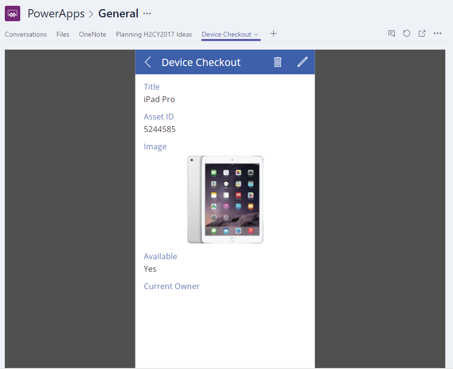
Task: Open the General channel more options ellipsis
Action: (147, 13)
